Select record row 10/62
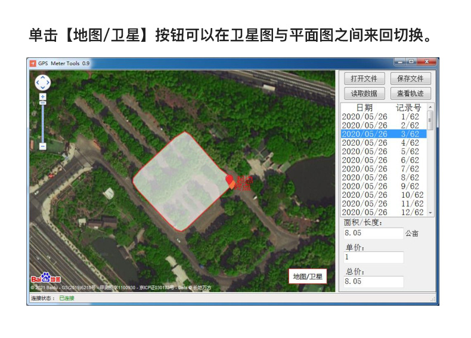471x338 pixels. pos(383,195)
